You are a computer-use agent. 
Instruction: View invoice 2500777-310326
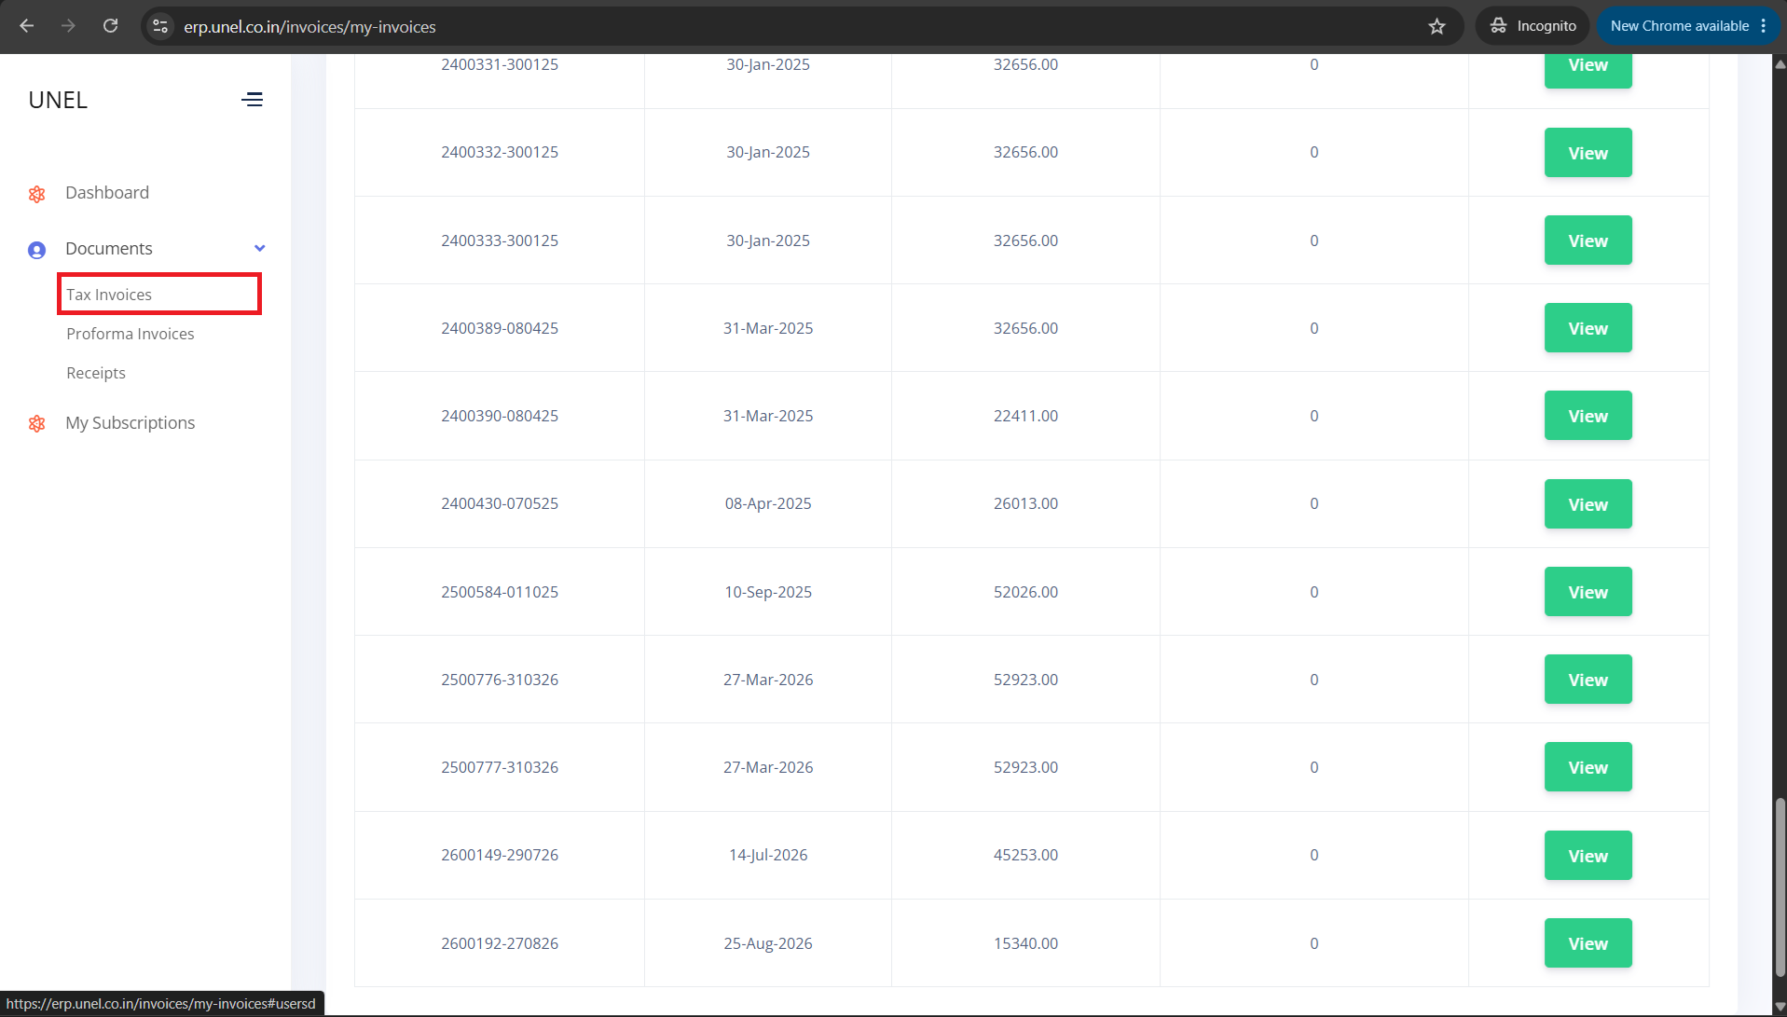[1588, 767]
